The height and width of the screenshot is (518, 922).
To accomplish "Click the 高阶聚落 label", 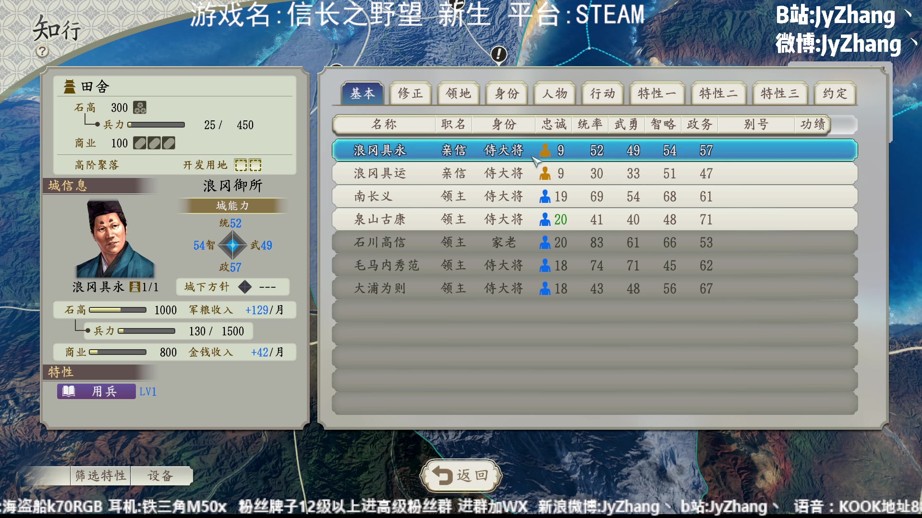I will click(x=97, y=165).
